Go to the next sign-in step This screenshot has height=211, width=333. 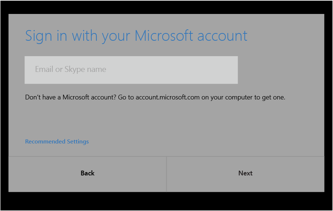(x=245, y=174)
